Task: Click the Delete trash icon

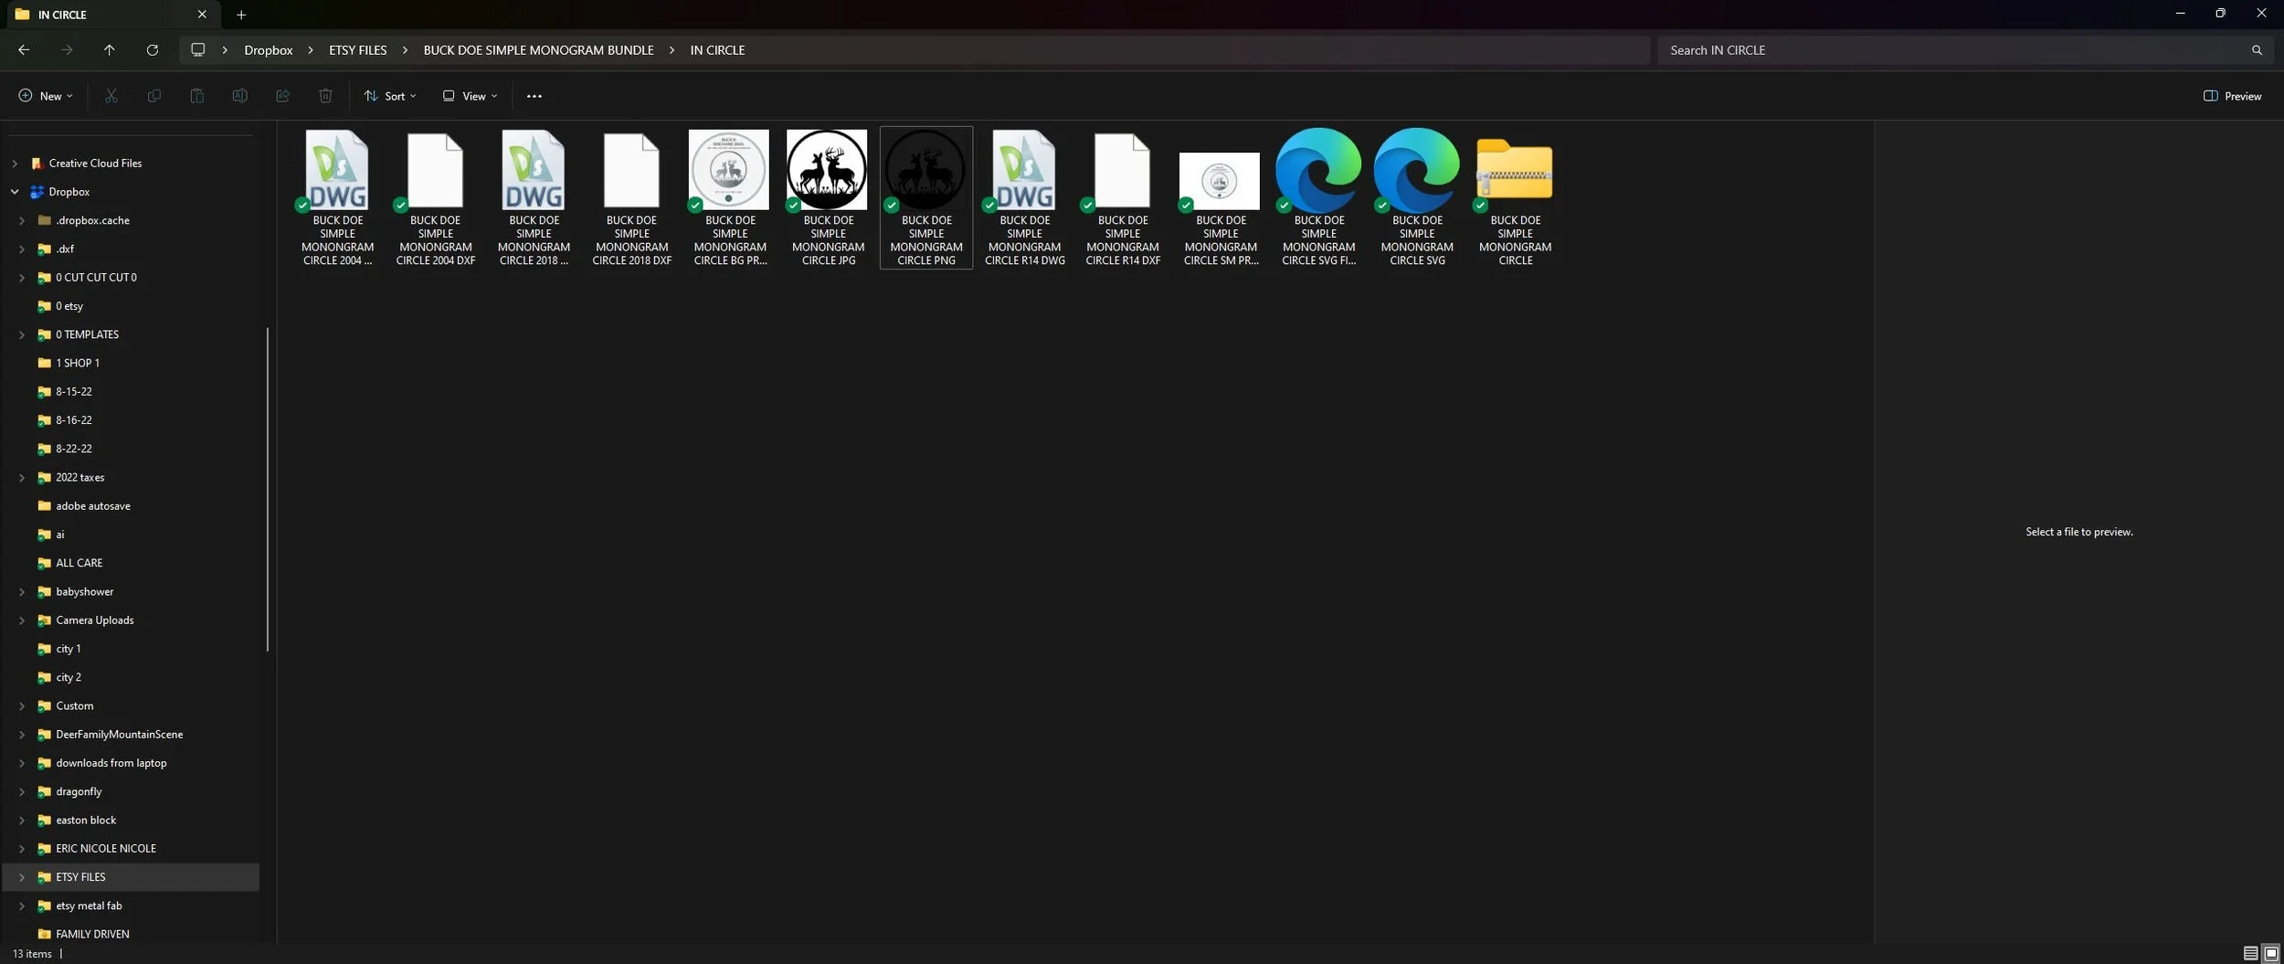Action: tap(325, 96)
